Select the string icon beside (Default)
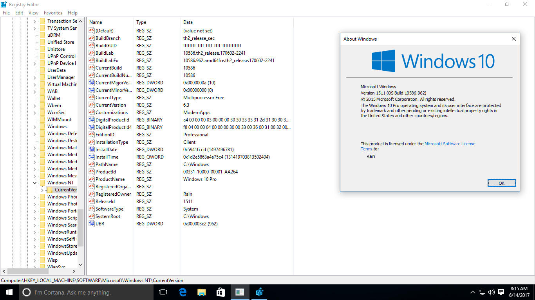The height and width of the screenshot is (300, 535). (x=92, y=31)
